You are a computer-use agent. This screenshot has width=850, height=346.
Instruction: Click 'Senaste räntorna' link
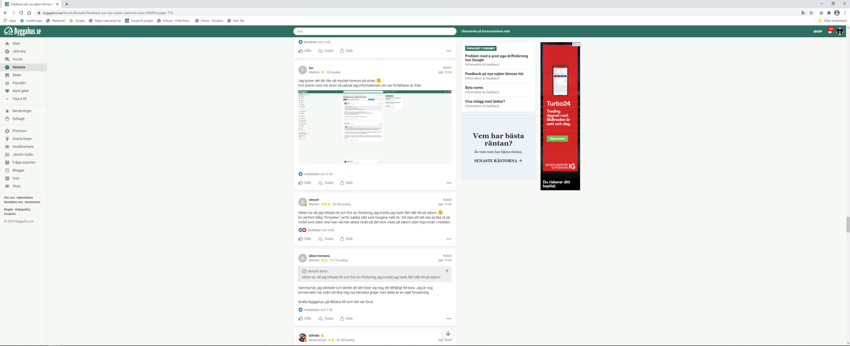(x=498, y=161)
